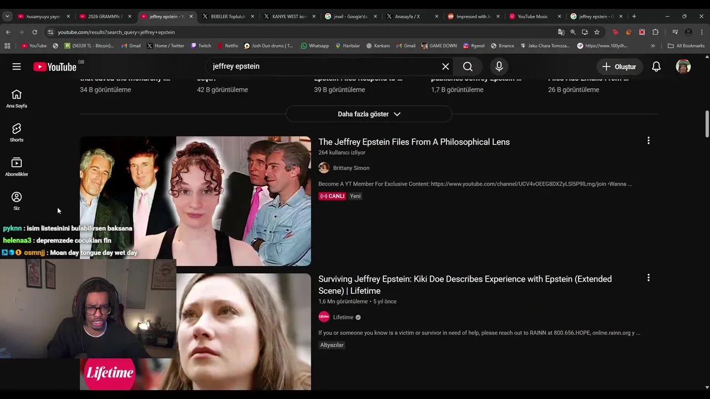This screenshot has height=399, width=710.
Task: Expand tab search dropdown arrow
Action: (7, 17)
